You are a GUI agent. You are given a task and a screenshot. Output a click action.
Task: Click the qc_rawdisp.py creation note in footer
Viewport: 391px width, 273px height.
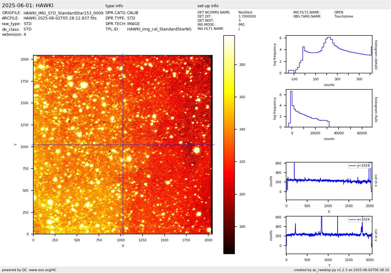[x=341, y=270]
